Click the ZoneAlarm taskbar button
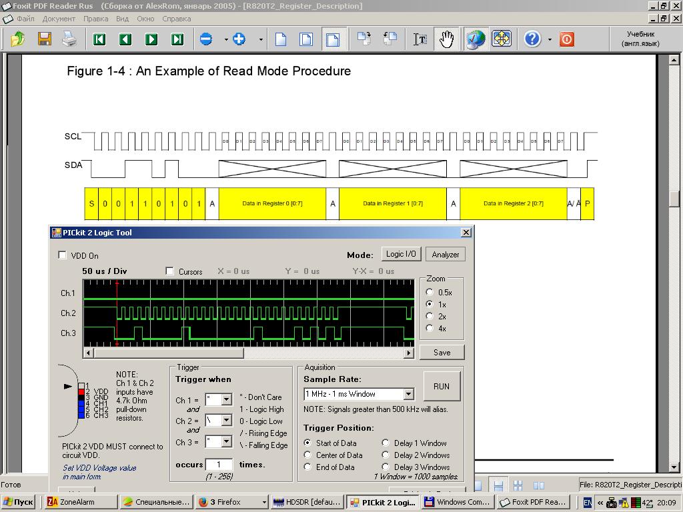The image size is (683, 512). click(81, 502)
